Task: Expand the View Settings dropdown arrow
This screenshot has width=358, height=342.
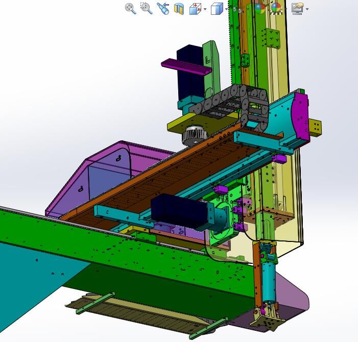Action: (x=307, y=9)
